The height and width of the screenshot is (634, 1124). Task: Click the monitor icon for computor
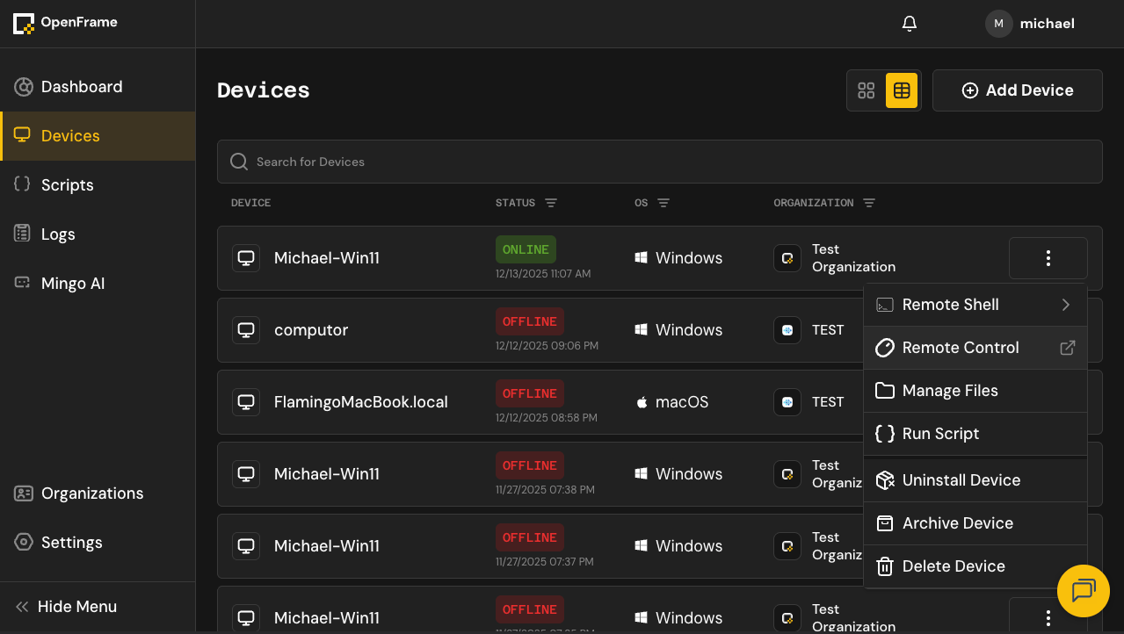point(246,330)
